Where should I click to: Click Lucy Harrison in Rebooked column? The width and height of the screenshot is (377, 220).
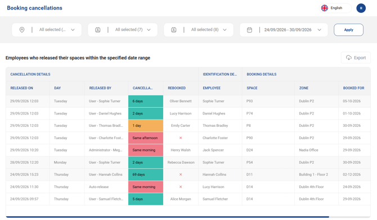click(x=181, y=113)
